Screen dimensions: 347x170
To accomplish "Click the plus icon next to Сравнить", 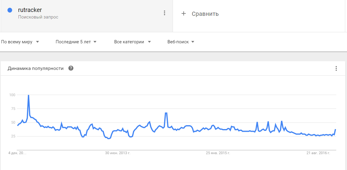I will pos(183,14).
